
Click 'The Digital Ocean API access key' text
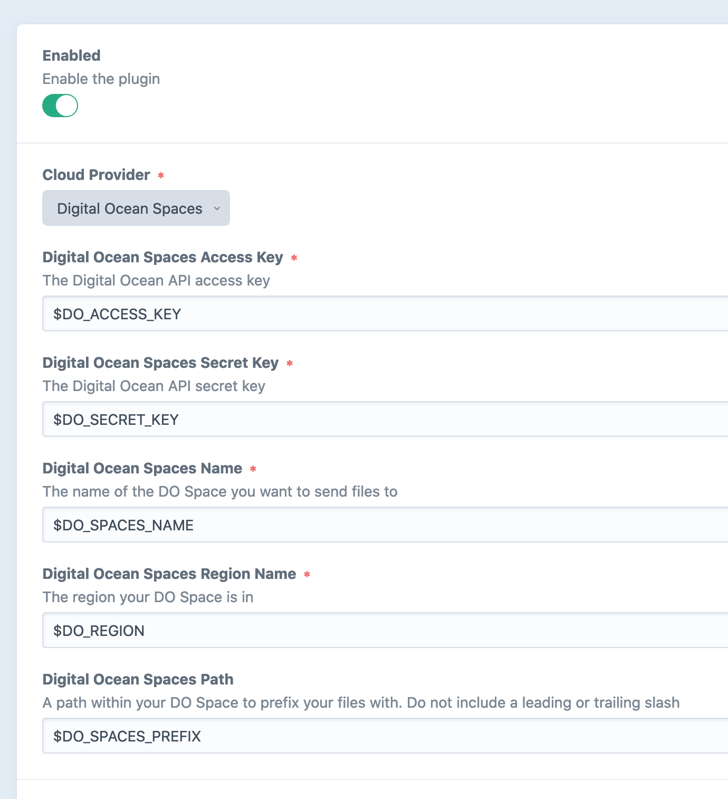tap(156, 281)
